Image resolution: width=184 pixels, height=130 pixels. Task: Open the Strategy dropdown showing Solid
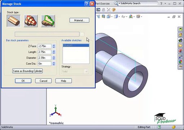click(x=75, y=71)
